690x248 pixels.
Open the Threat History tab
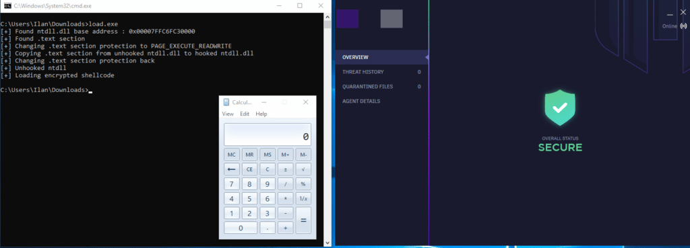click(382, 71)
